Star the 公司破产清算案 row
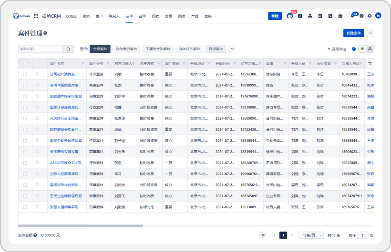The width and height of the screenshot is (391, 252). click(37, 74)
